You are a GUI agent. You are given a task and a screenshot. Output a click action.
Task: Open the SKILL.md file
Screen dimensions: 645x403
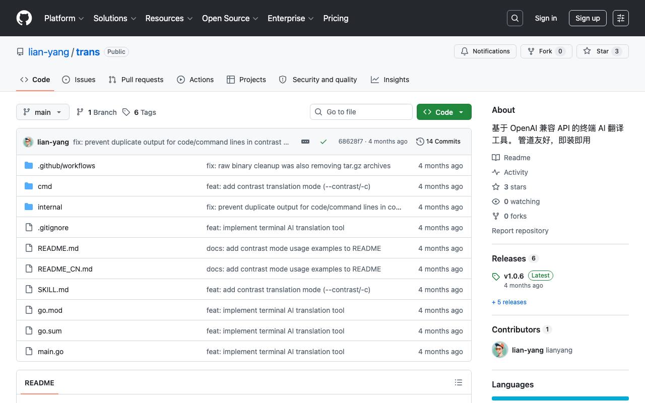(x=53, y=290)
